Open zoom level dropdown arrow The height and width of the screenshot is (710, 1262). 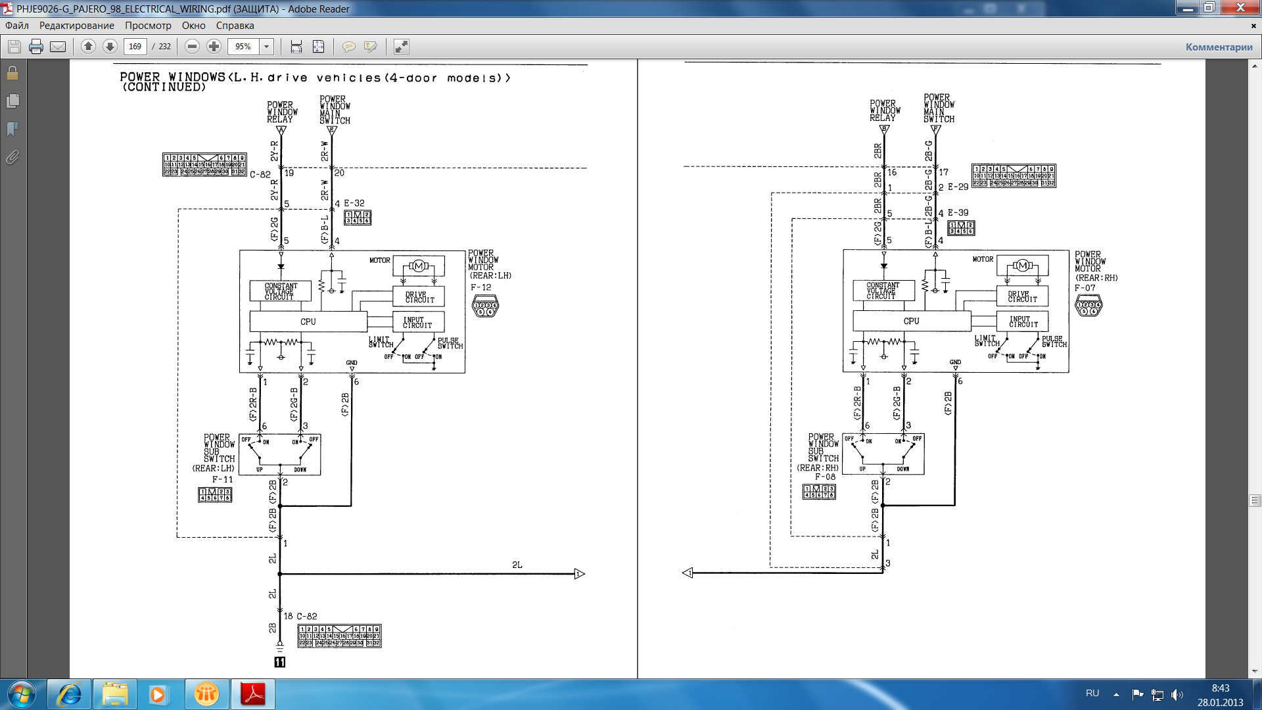click(266, 47)
